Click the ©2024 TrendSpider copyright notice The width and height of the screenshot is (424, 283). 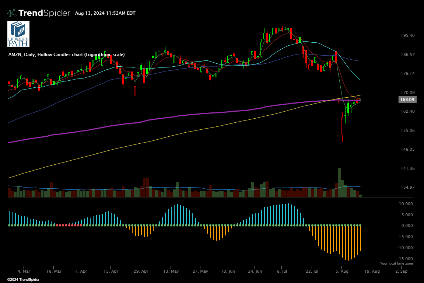[x=23, y=280]
